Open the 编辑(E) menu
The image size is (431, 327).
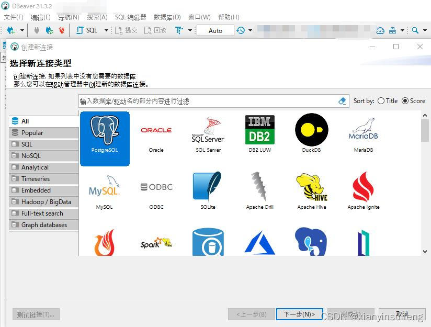[40, 17]
